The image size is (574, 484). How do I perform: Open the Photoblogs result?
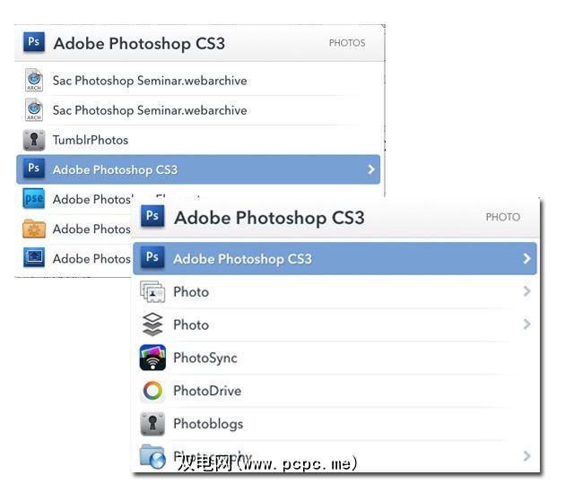pyautogui.click(x=208, y=424)
